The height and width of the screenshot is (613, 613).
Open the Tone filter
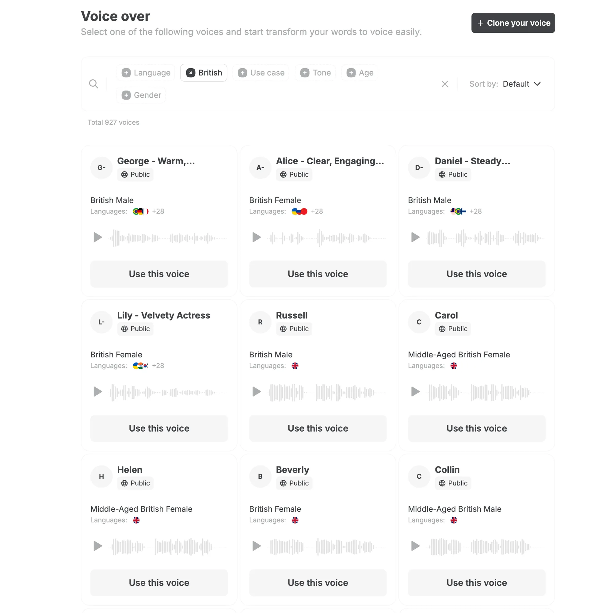315,73
